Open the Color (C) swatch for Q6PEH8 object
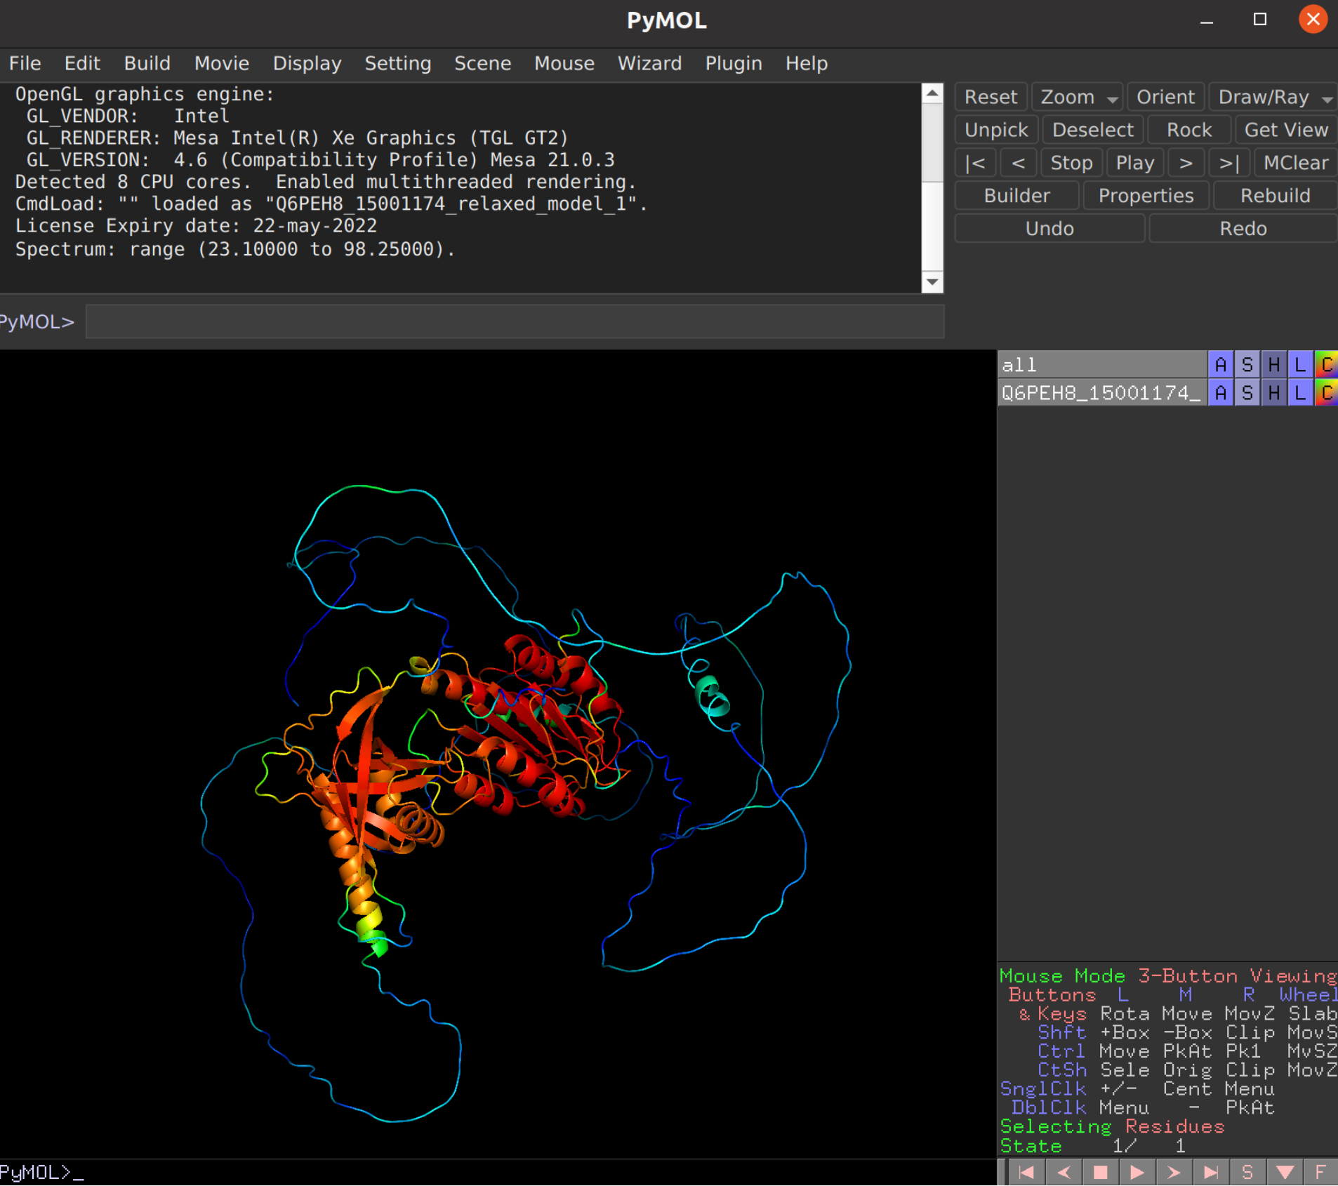 pyautogui.click(x=1326, y=393)
